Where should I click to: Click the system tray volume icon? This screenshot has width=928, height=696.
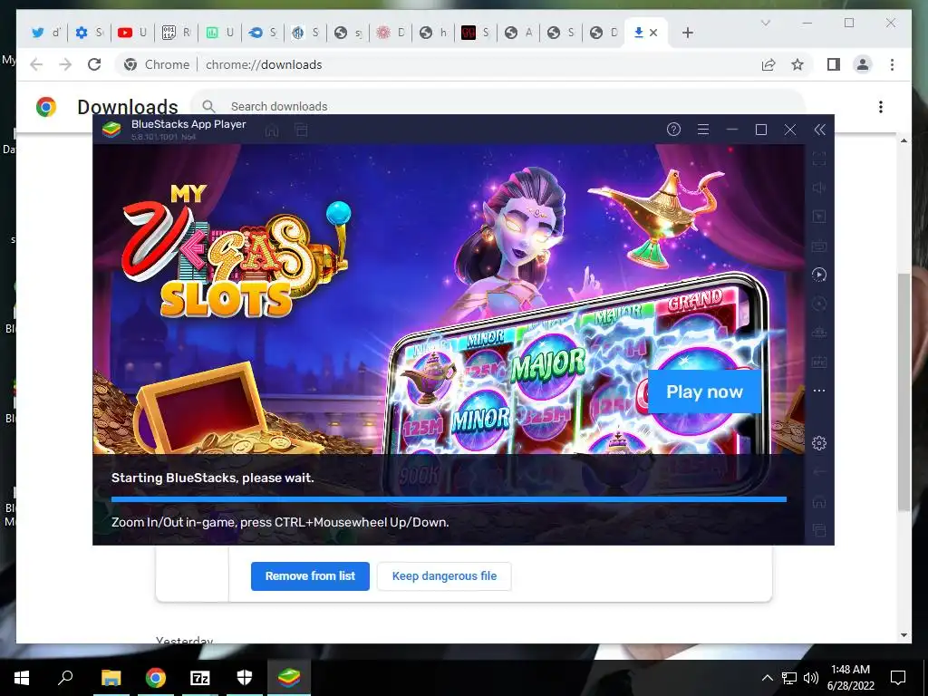[x=811, y=678]
